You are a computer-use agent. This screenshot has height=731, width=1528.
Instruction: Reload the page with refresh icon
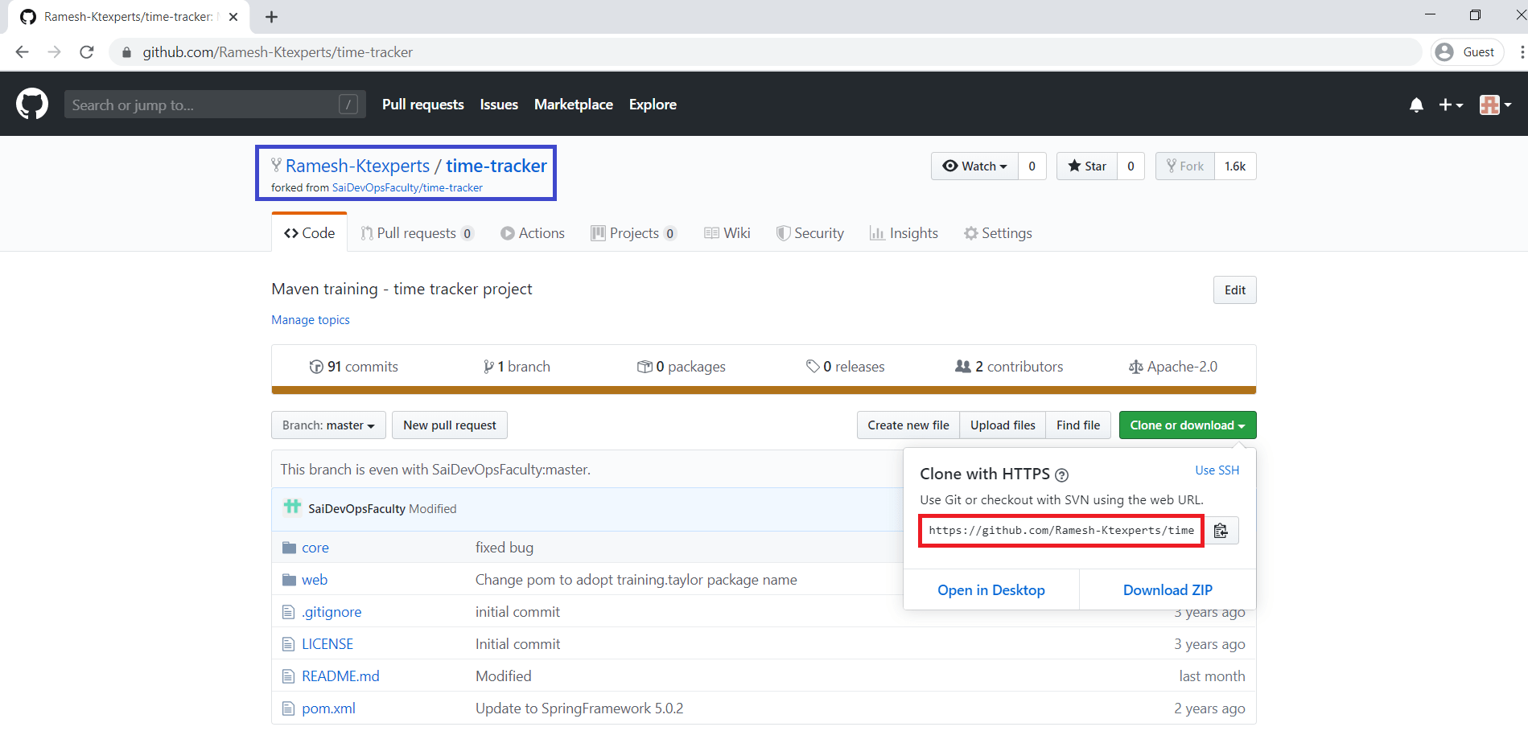(87, 52)
